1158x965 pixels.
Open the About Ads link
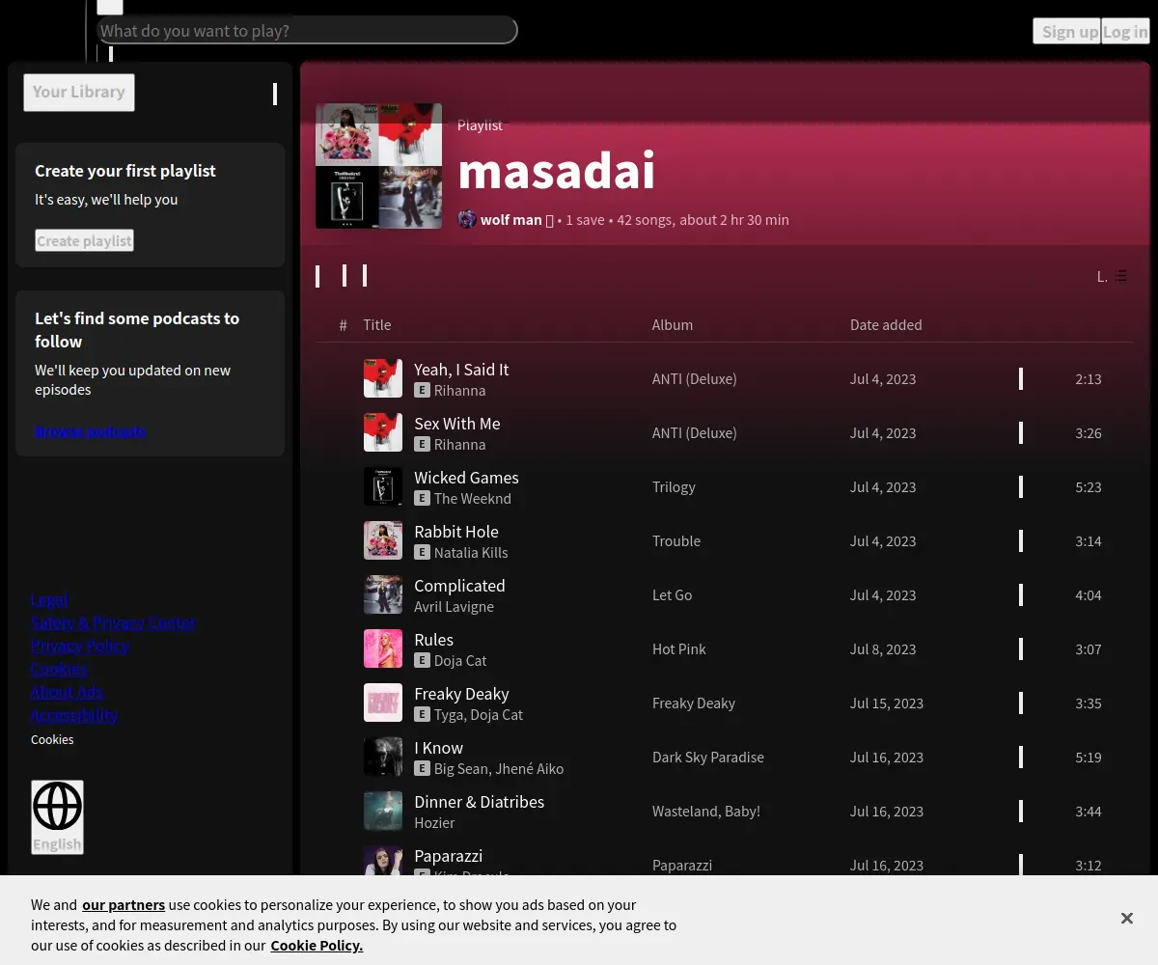click(68, 692)
